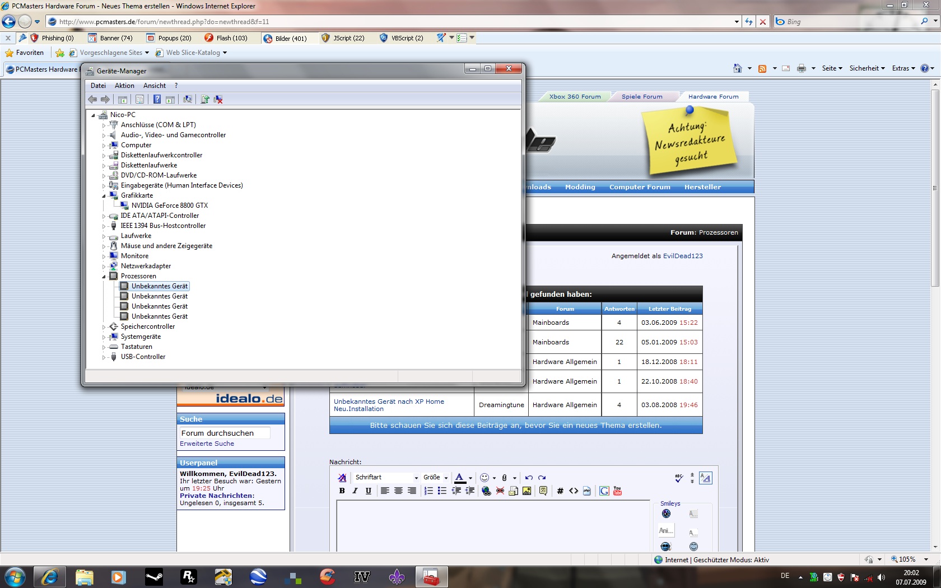Wrap selection in HTML tags icon
The image size is (941, 588).
click(574, 491)
